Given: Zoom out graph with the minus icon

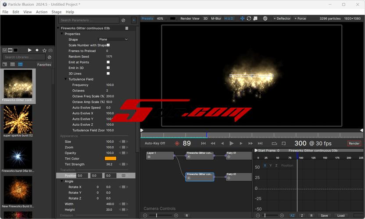Looking at the screenshot, I should (x=258, y=215).
